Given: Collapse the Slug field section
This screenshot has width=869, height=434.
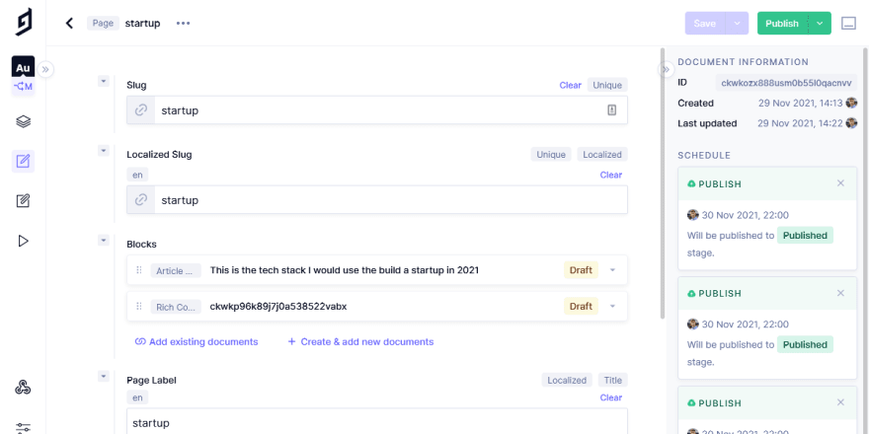Looking at the screenshot, I should [x=103, y=81].
